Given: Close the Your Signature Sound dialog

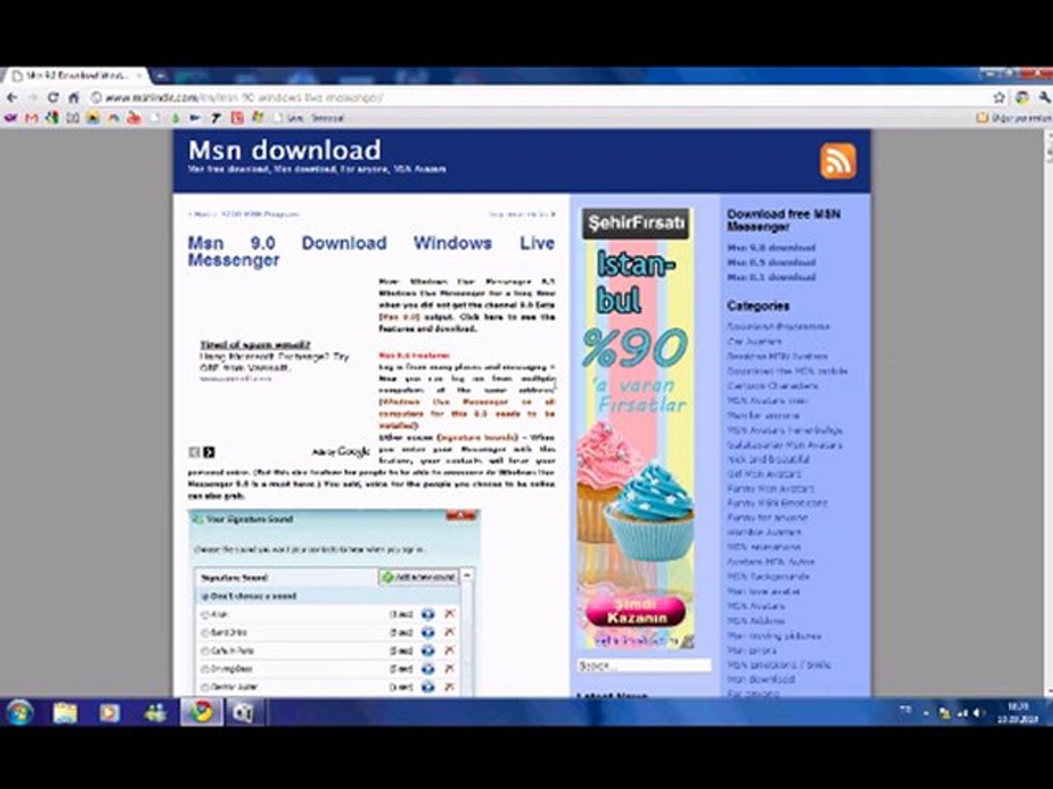Looking at the screenshot, I should [461, 516].
